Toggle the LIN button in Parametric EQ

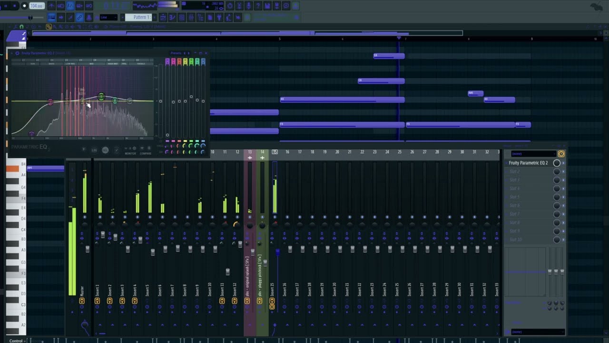94,150
